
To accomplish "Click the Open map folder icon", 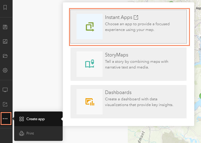I will tap(5, 56).
